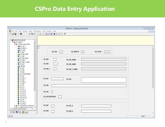The width and height of the screenshot is (165, 127).
Task: Click the DV_008_A text field
Action: [x=96, y=111]
